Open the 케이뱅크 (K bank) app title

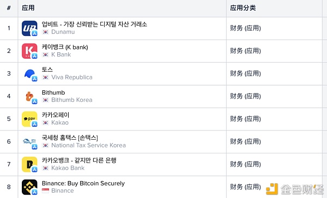[65, 47]
